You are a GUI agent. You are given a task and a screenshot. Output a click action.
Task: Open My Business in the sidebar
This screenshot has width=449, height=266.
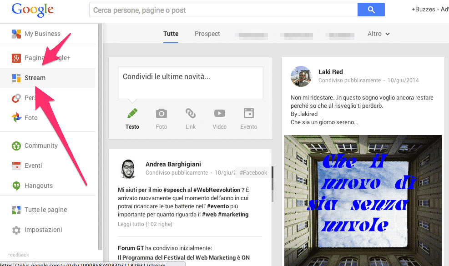point(42,34)
